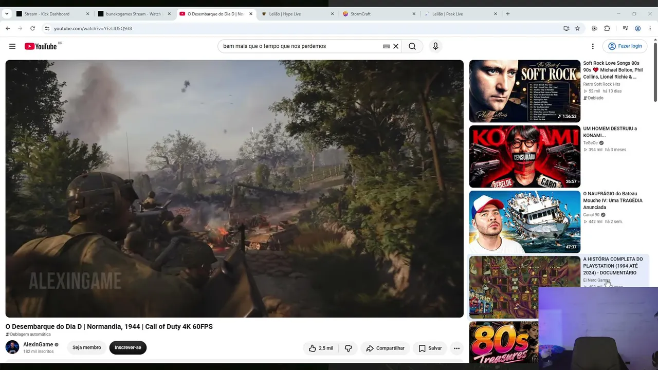Open the Chrome extensions puzzle menu

click(607, 28)
